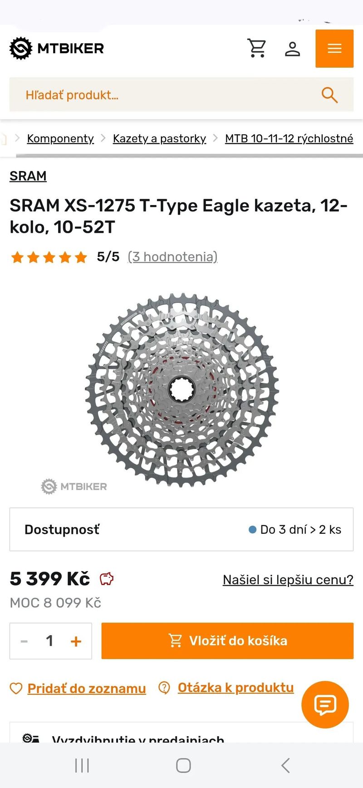The image size is (363, 788).
Task: Open MTB 10-11-12 rýchlostné category
Action: [289, 138]
